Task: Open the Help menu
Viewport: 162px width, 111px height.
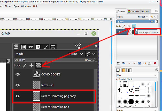Action: click(36, 6)
